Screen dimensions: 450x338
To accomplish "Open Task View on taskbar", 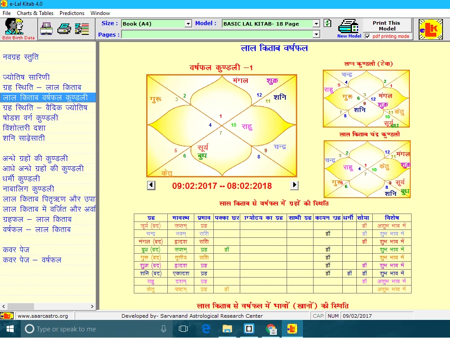I will tap(183, 329).
